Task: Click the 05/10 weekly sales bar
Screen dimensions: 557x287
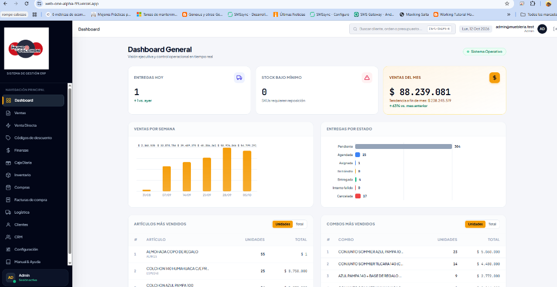Action: 247,171
